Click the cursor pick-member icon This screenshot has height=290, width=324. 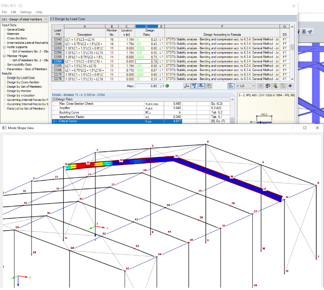point(283,86)
